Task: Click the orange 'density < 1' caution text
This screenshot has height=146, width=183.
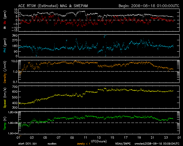Action: coord(83,144)
